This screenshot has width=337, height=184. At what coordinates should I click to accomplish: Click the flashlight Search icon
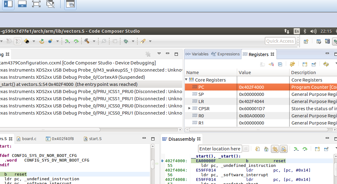[x=143, y=41]
